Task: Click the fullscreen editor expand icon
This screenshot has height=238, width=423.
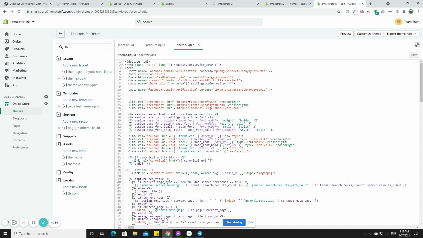Action: pos(417,45)
